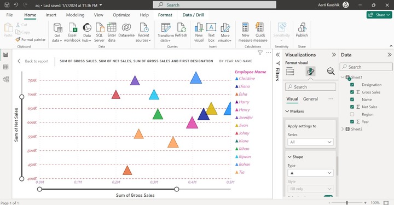Viewport: 394px width, 205px height.
Task: Click the Format visual Search field
Action: tap(310, 87)
